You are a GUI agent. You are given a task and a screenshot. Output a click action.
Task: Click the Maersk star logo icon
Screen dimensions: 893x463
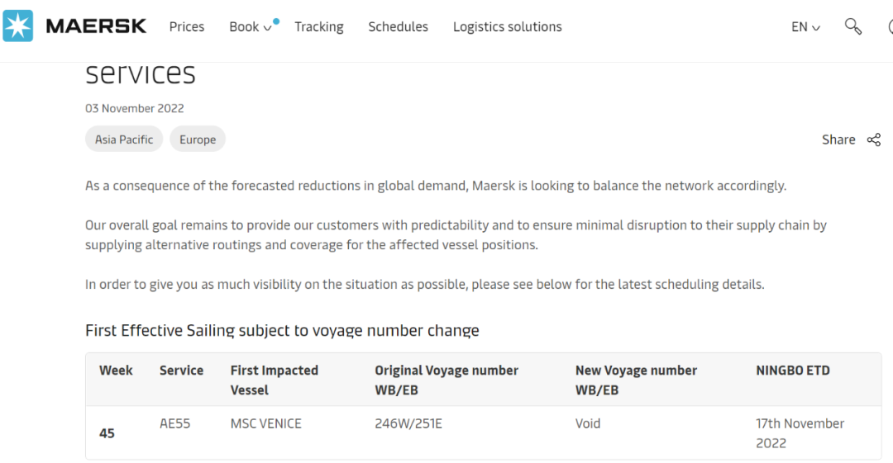(17, 26)
